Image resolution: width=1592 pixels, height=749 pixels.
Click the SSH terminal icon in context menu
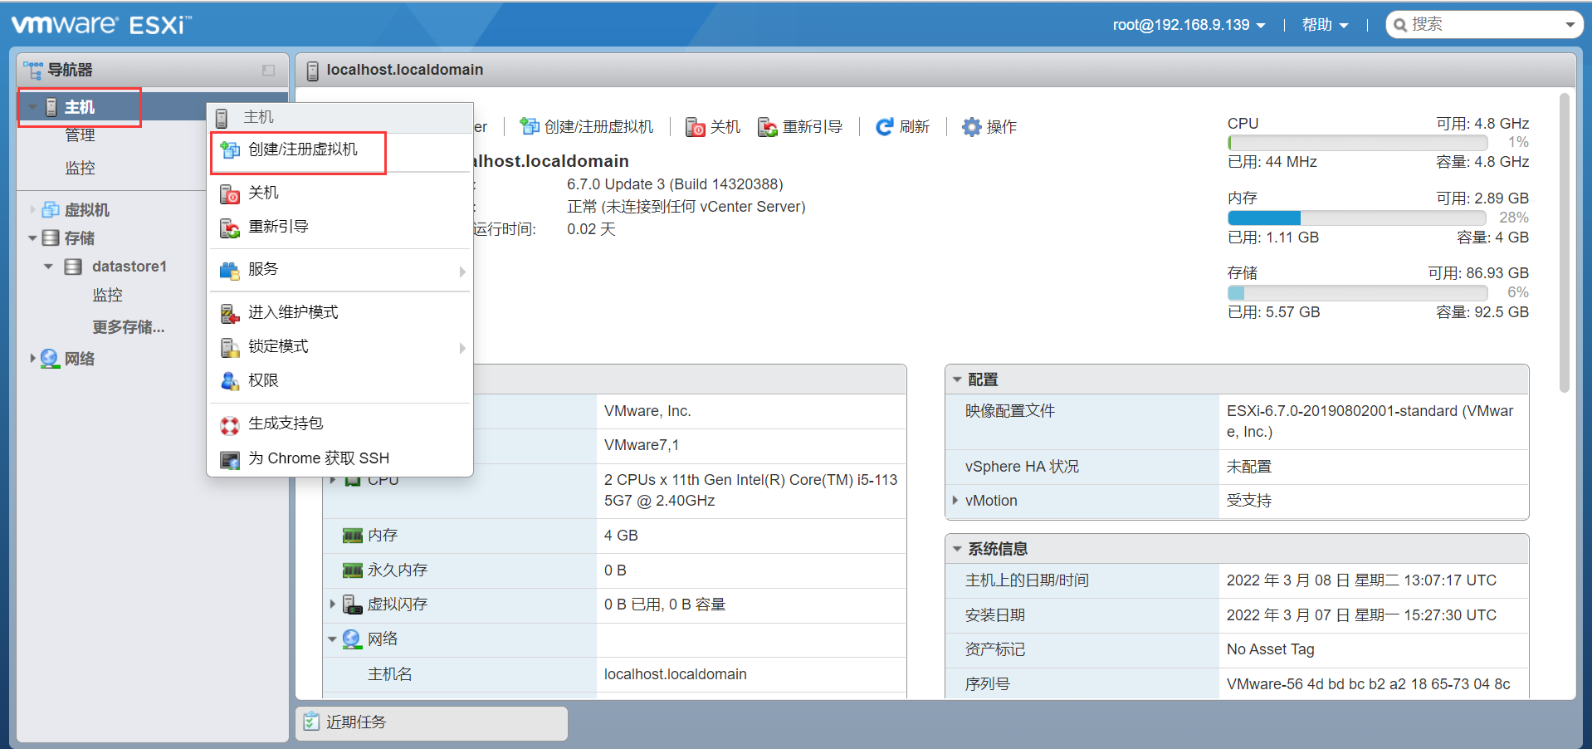(x=230, y=459)
